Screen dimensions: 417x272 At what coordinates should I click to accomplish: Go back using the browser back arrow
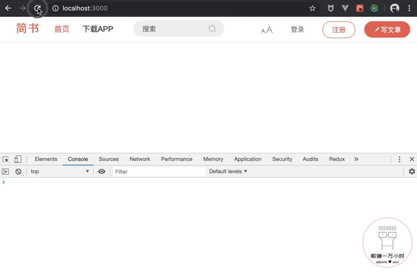click(x=8, y=8)
